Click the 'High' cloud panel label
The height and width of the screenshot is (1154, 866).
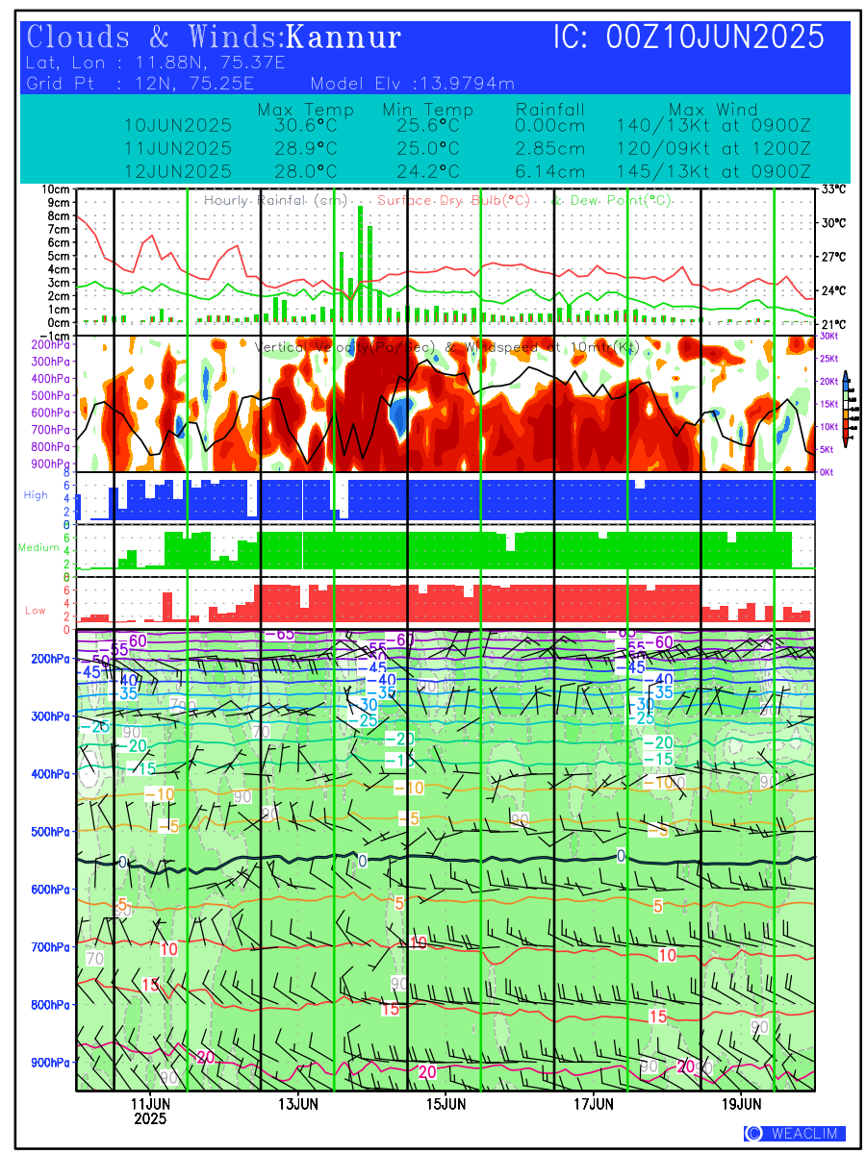point(36,494)
